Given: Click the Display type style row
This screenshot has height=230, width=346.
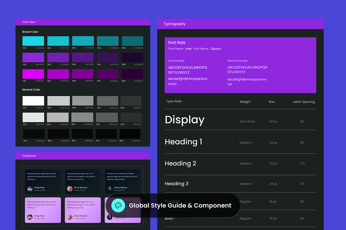Looking at the screenshot, I should 185,120.
